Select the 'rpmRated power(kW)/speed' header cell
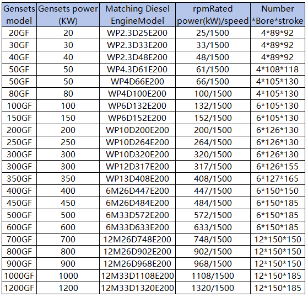 click(x=213, y=15)
